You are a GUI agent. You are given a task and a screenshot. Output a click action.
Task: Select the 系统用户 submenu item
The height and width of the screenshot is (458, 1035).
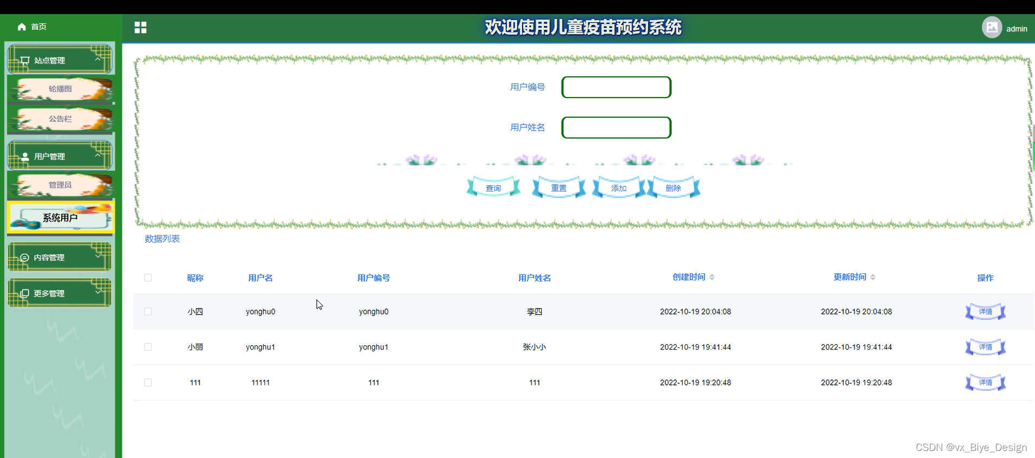(60, 217)
